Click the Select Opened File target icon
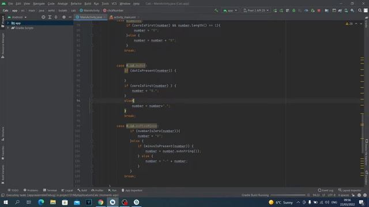This screenshot has height=207, width=369. pyautogui.click(x=43, y=17)
